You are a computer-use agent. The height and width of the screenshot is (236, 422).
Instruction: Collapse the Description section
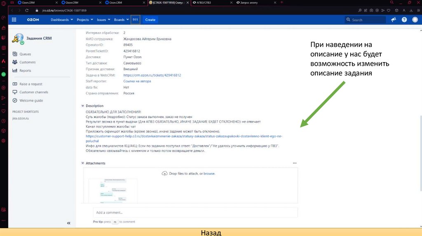[x=82, y=106]
